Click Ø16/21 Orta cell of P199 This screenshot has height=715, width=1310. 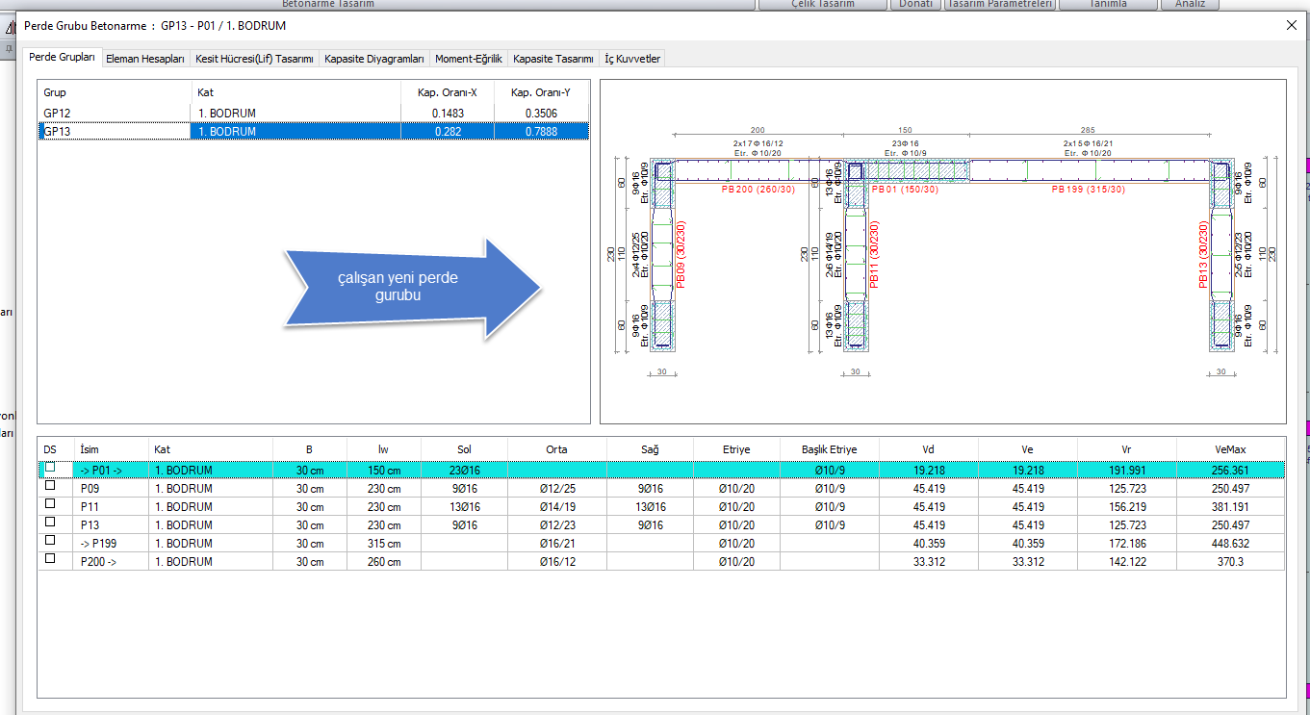556,543
